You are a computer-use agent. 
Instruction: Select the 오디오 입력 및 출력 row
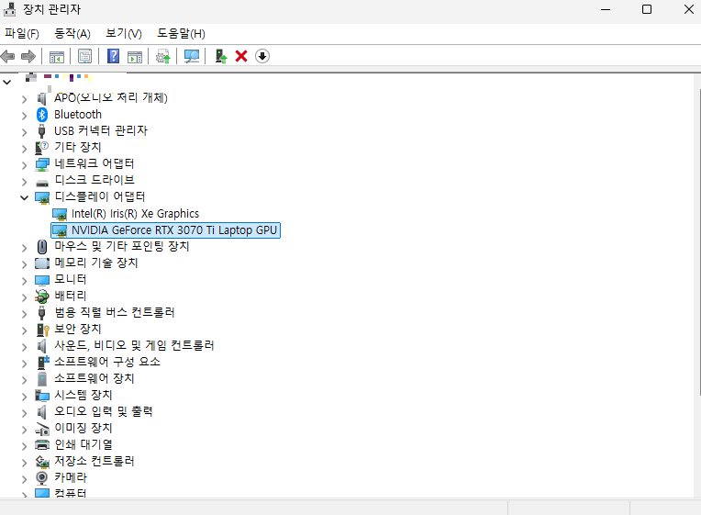tap(104, 411)
